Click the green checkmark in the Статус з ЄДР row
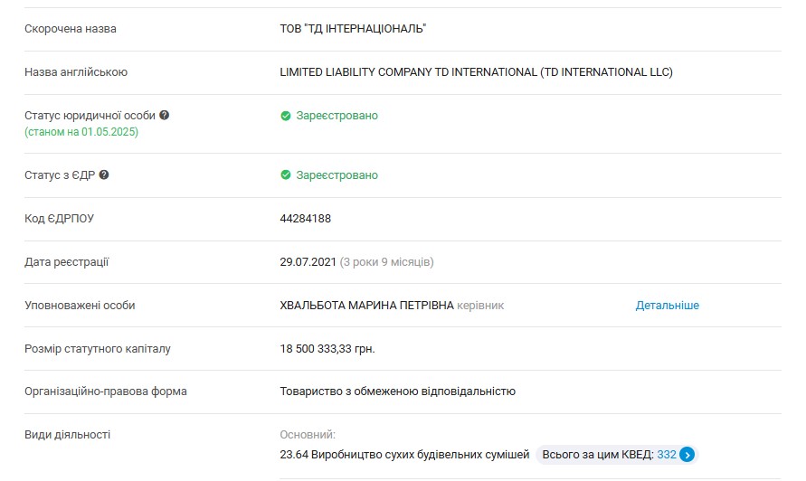 286,175
